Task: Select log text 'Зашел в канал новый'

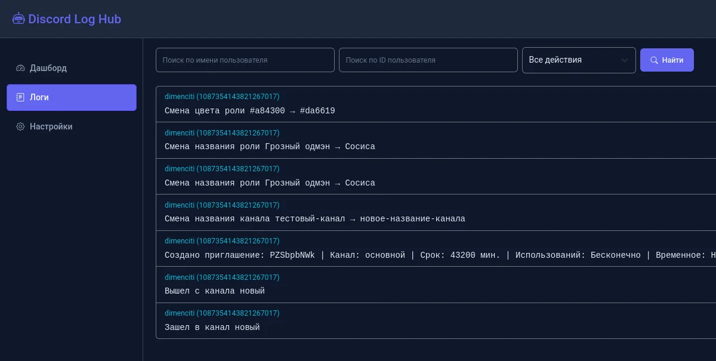Action: (212, 328)
